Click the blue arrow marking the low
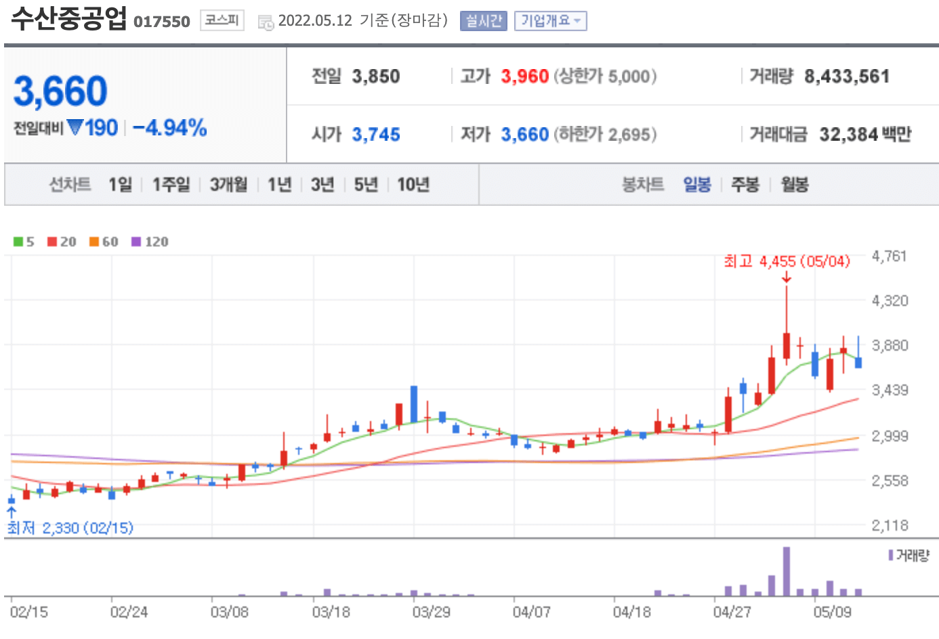Image resolution: width=939 pixels, height=639 pixels. click(x=11, y=512)
